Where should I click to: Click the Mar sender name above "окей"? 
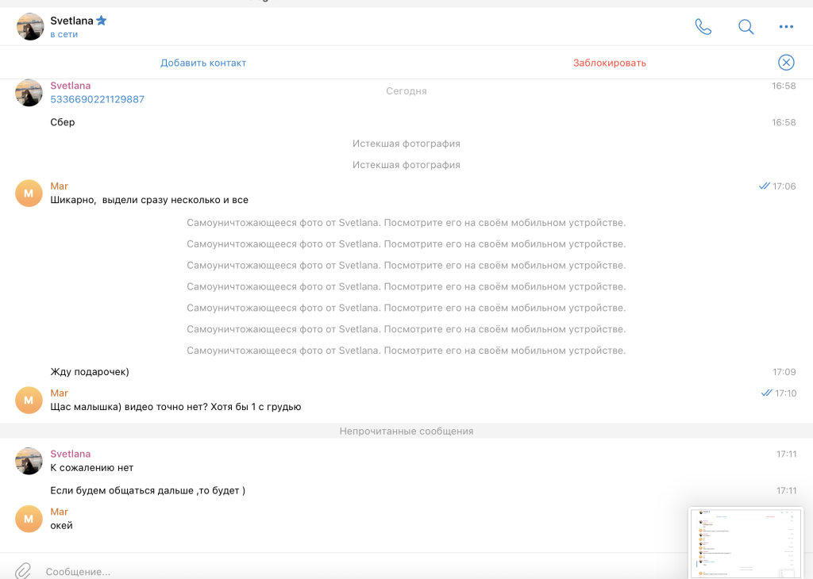tap(59, 512)
